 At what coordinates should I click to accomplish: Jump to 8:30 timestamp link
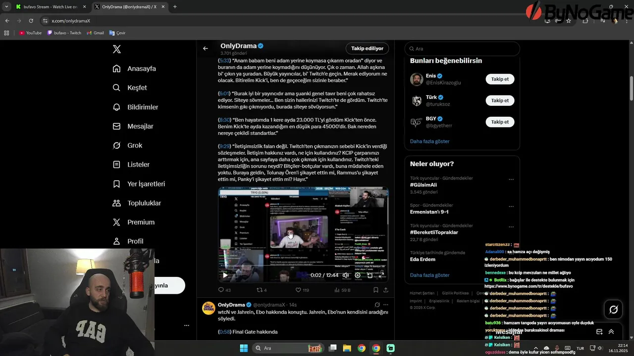[x=224, y=120]
